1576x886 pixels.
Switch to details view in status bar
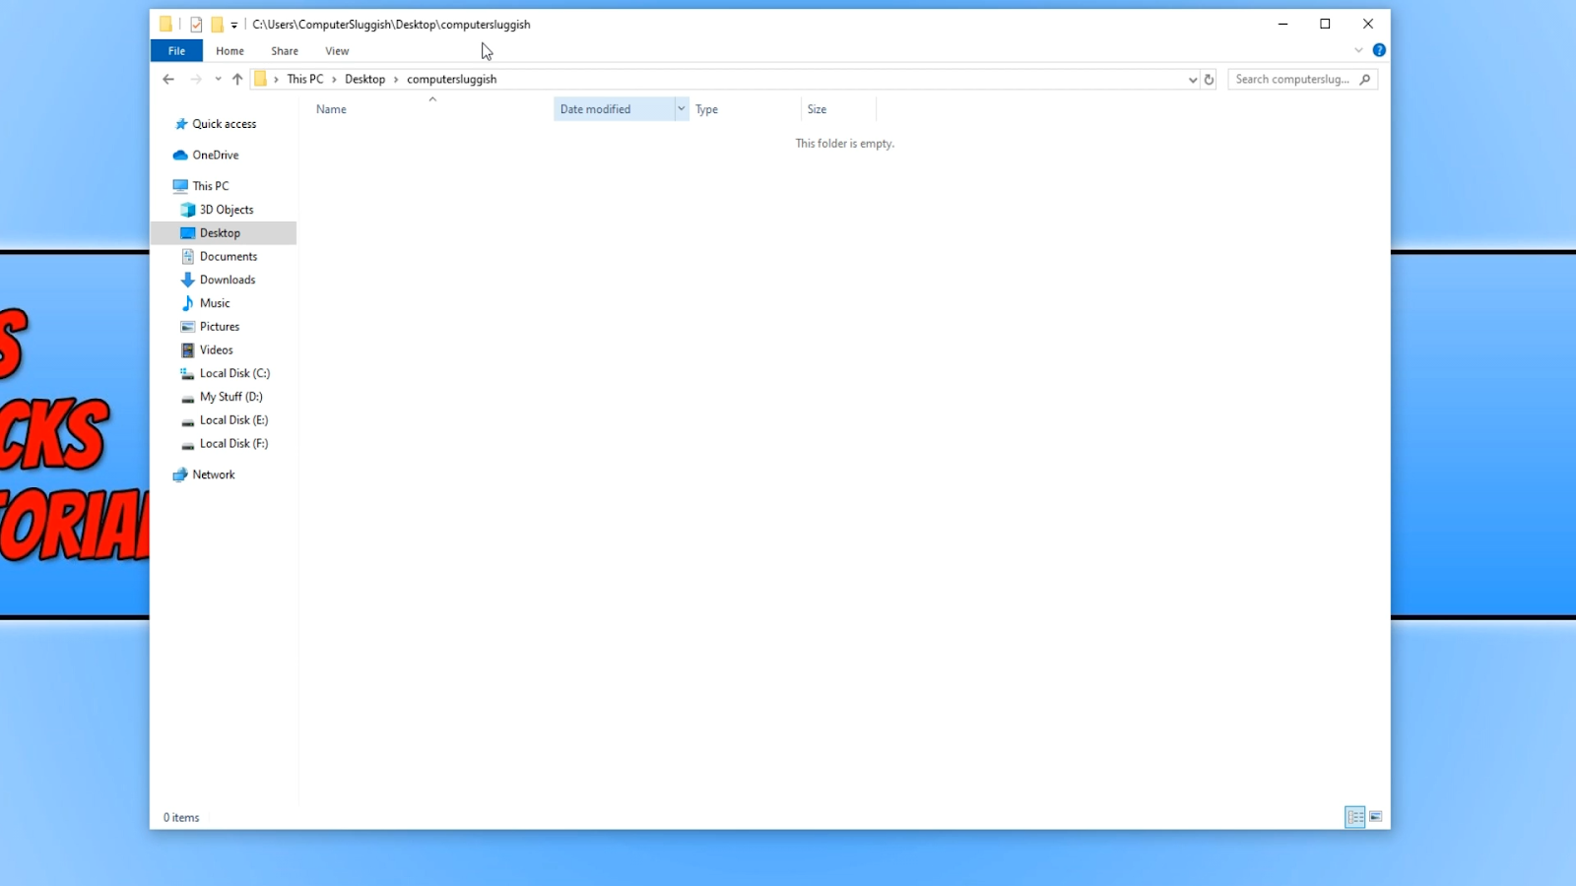tap(1354, 816)
